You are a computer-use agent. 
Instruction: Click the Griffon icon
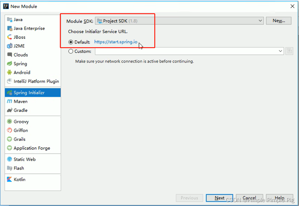coord(9,130)
